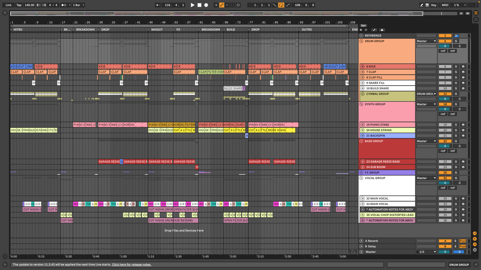
Task: Enable Link in the top left
Action: (x=8, y=5)
